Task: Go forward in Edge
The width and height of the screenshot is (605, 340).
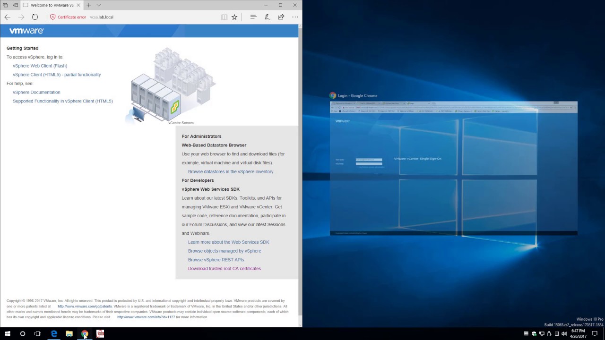Action: coord(21,17)
